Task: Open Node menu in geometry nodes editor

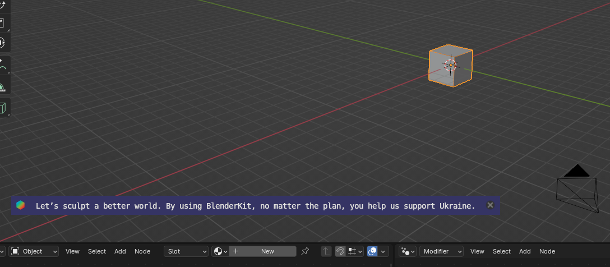Action: (x=547, y=251)
